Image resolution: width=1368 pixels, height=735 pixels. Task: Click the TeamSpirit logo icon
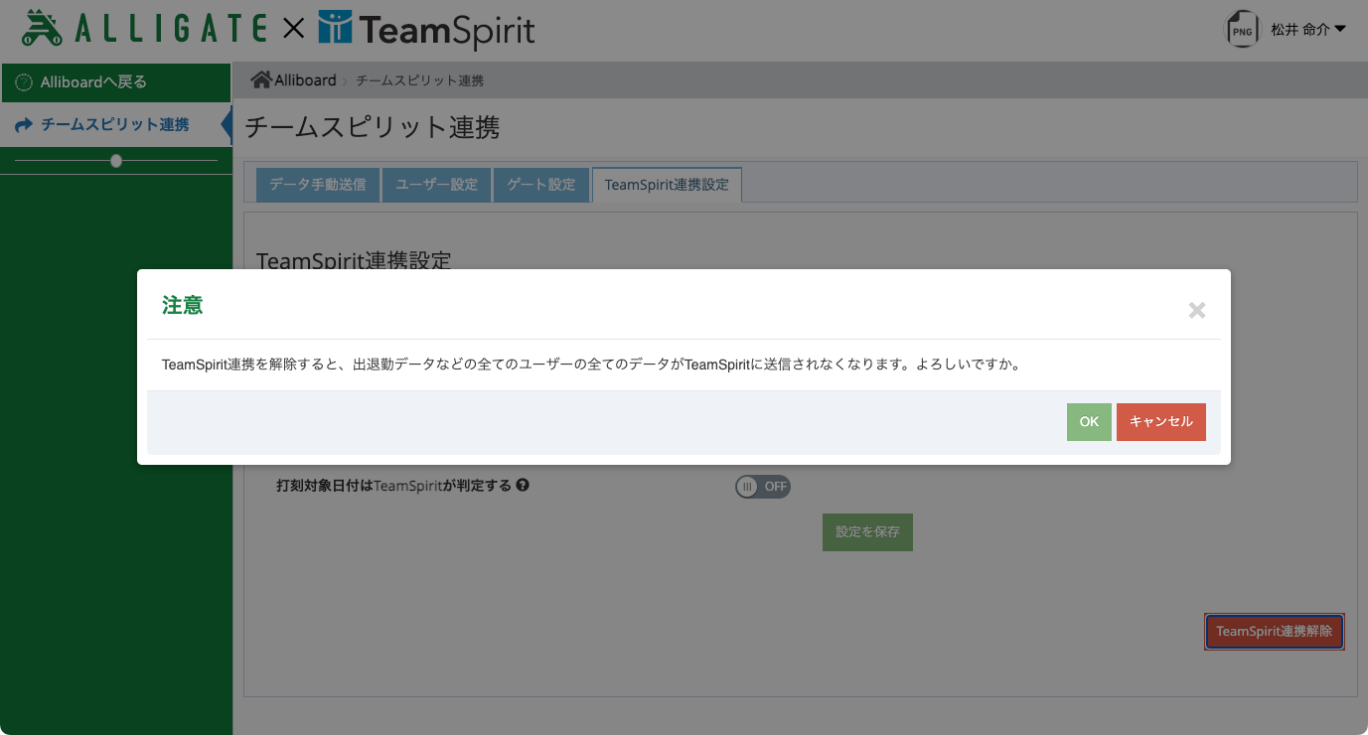coord(335,28)
